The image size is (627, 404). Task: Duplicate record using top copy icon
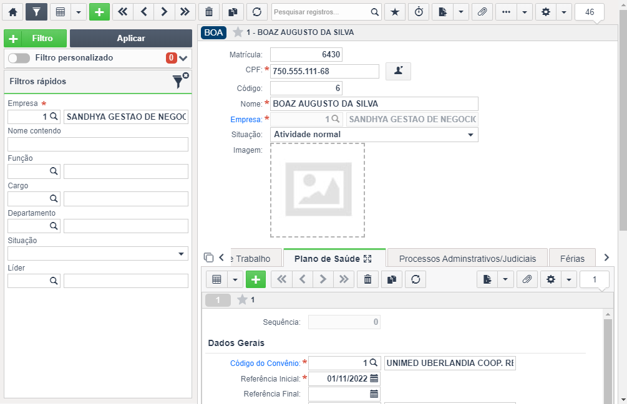click(x=233, y=12)
